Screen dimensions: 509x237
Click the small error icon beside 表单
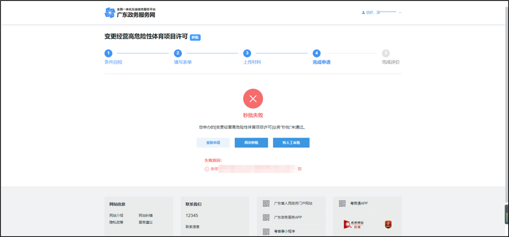tap(207, 169)
